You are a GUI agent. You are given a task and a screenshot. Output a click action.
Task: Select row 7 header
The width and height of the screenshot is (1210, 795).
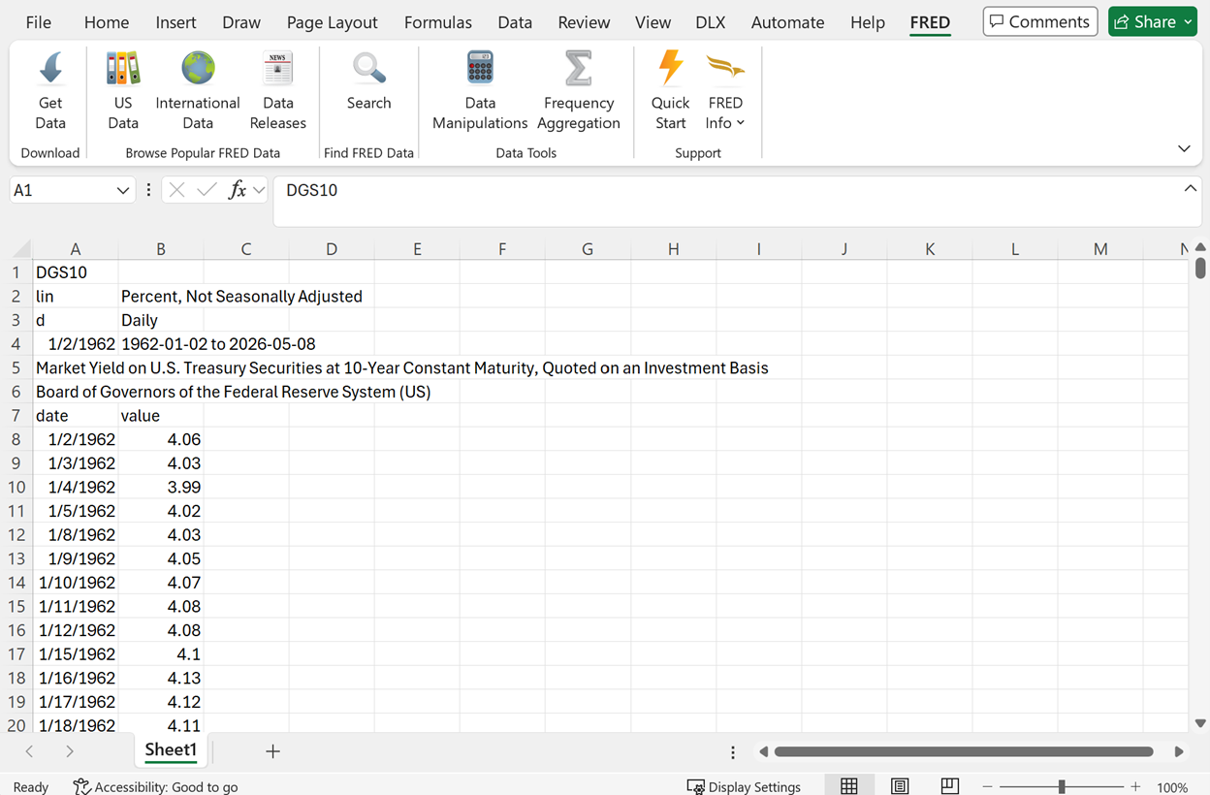point(16,416)
